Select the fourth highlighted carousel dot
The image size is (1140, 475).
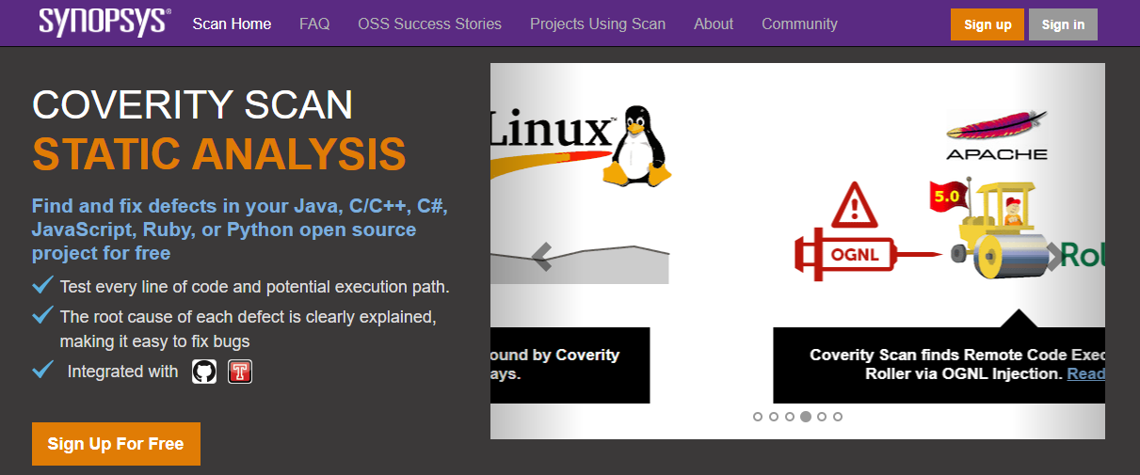coord(806,417)
